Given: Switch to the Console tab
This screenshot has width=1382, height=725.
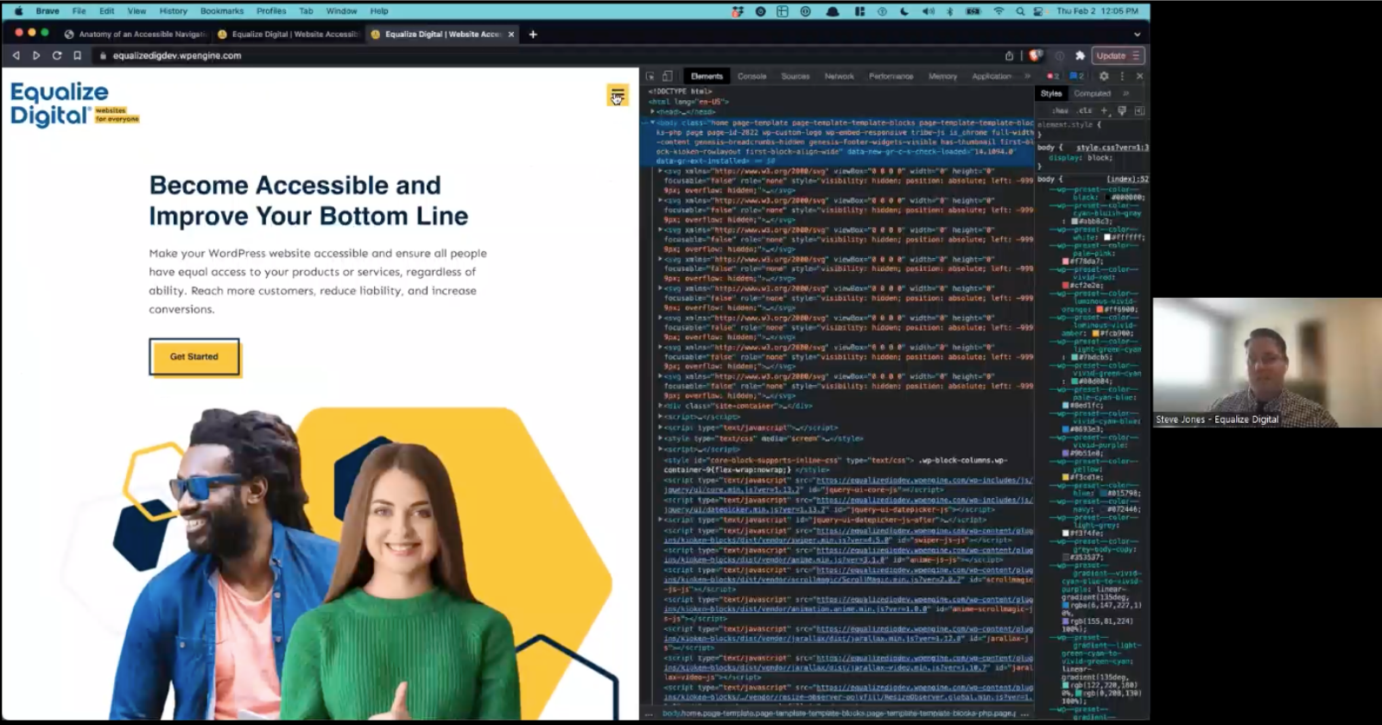Looking at the screenshot, I should click(x=751, y=76).
